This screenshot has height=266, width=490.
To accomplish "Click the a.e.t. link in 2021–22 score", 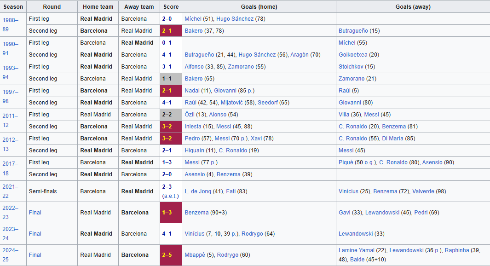I will coord(171,196).
